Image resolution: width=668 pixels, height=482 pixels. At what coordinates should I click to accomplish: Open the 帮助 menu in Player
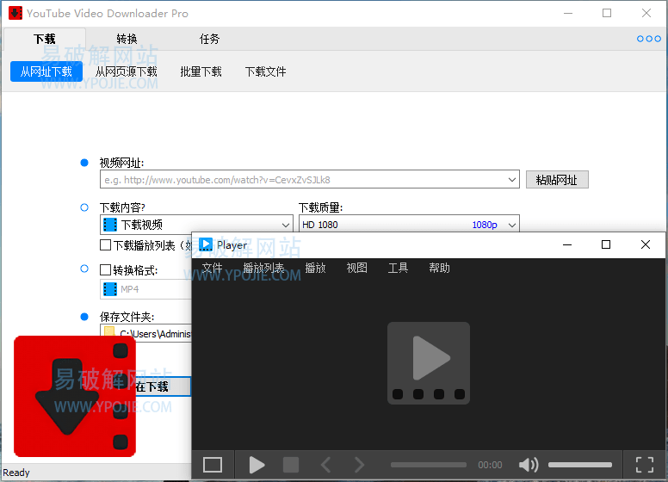(x=439, y=269)
